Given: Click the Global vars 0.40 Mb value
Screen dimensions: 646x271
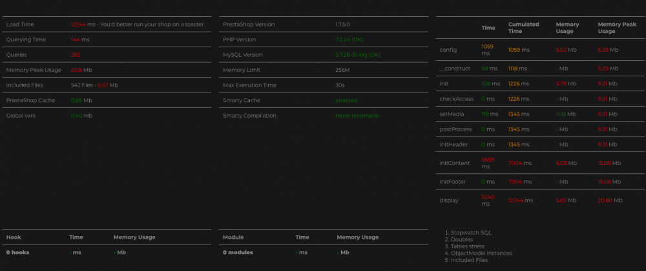Looking at the screenshot, I should (81, 116).
